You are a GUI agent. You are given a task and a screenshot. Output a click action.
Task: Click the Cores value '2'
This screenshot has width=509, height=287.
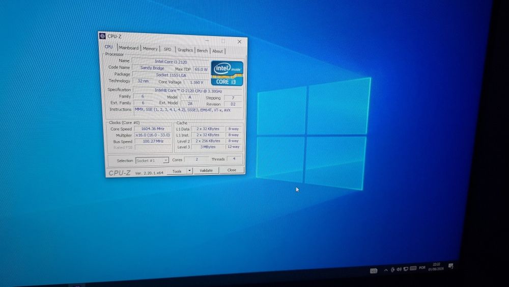coord(196,159)
